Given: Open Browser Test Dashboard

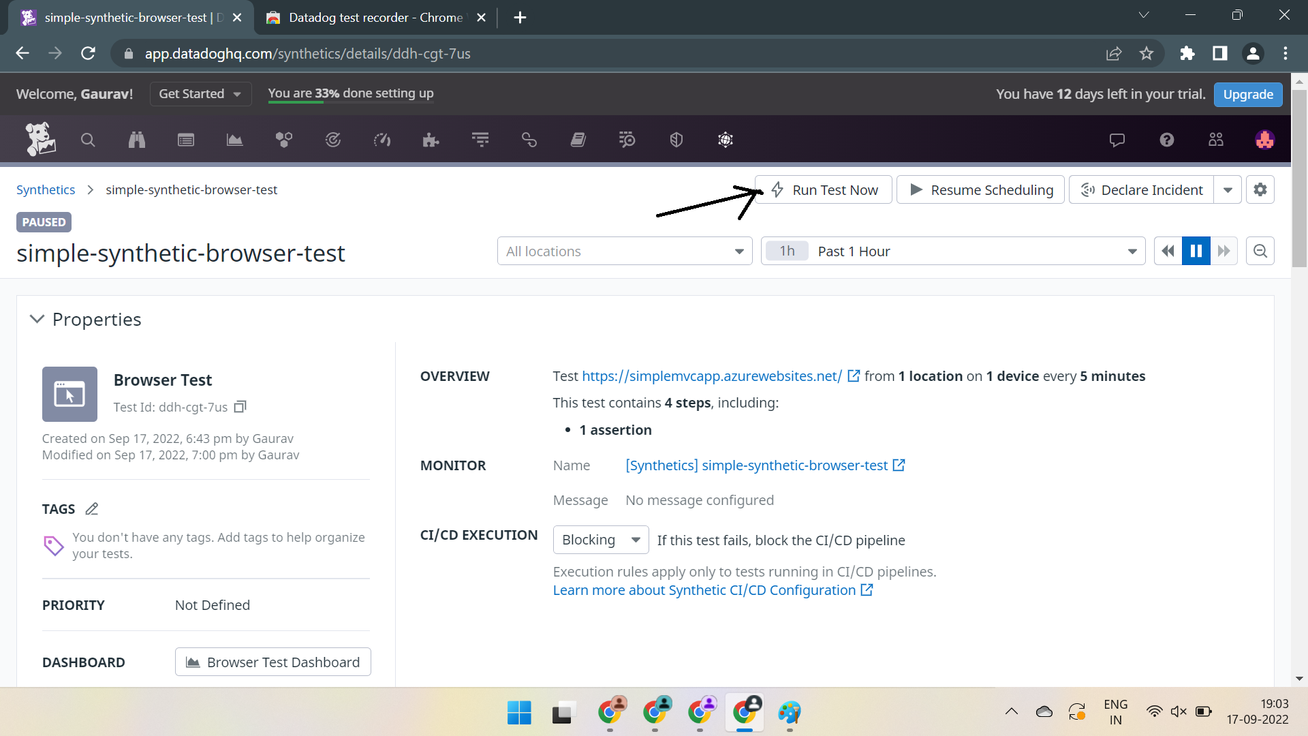Looking at the screenshot, I should pyautogui.click(x=272, y=662).
